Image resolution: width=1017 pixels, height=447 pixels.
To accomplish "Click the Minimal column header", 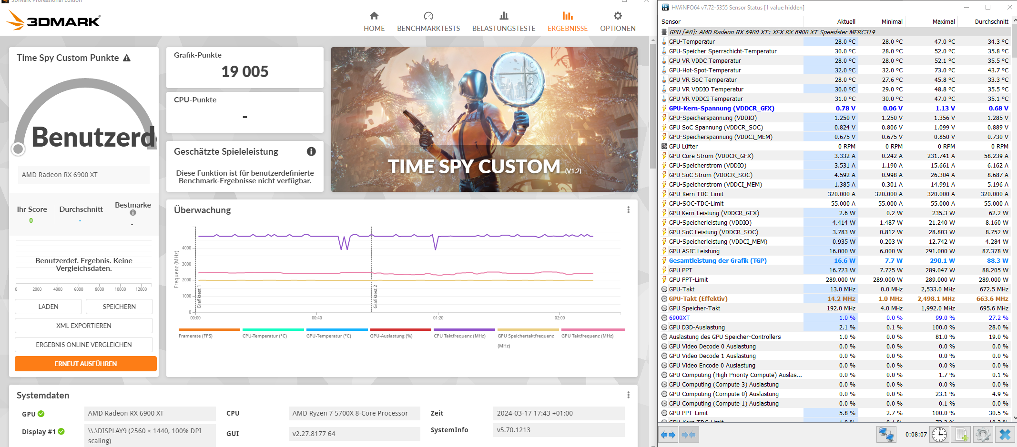I will coord(881,22).
